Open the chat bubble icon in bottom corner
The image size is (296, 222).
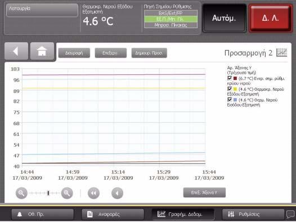290,215
